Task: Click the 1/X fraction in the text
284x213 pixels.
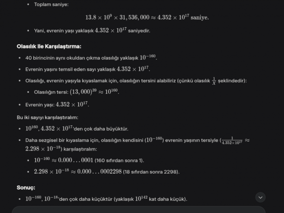Action: pos(214,81)
